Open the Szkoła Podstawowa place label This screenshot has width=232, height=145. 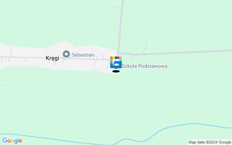pos(144,66)
